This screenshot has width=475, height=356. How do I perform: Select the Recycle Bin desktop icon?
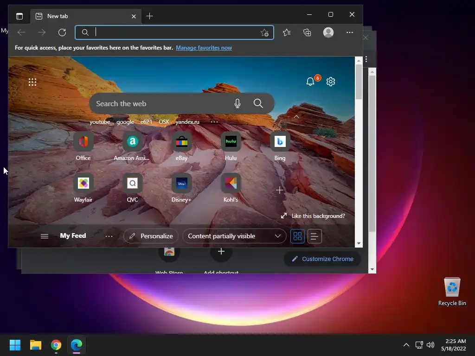click(x=452, y=292)
